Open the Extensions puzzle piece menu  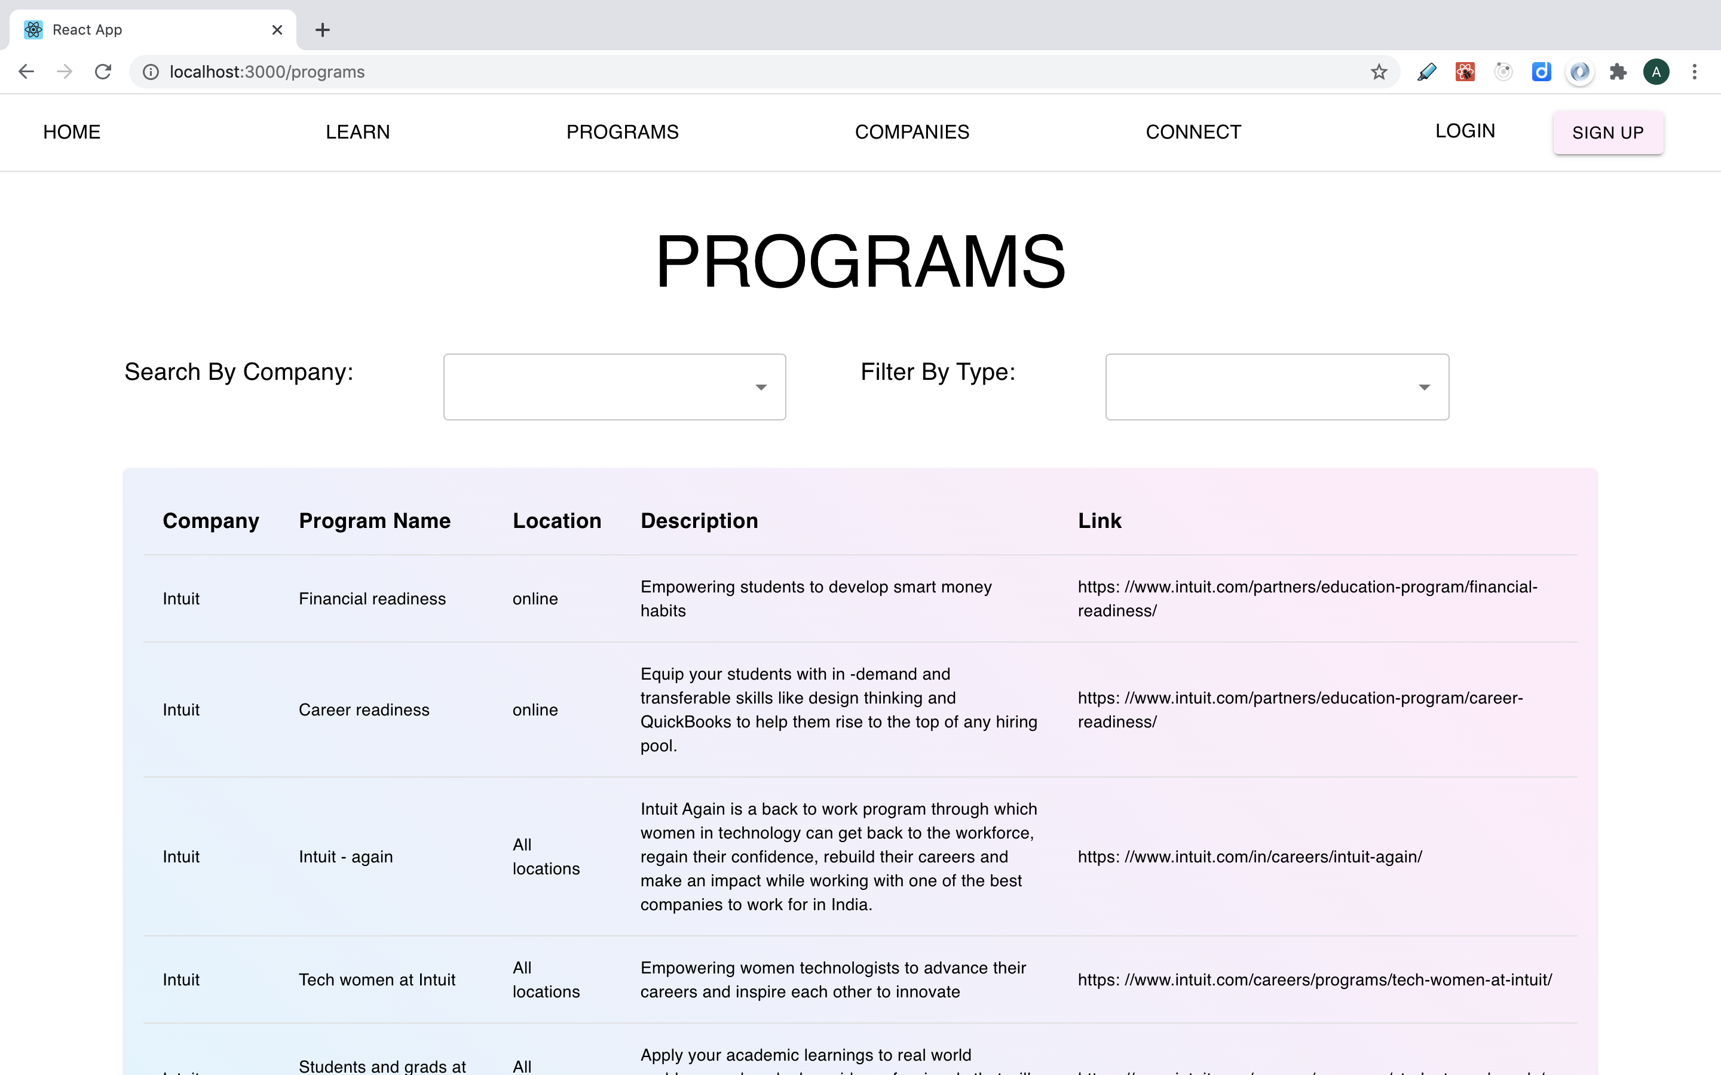[1618, 72]
